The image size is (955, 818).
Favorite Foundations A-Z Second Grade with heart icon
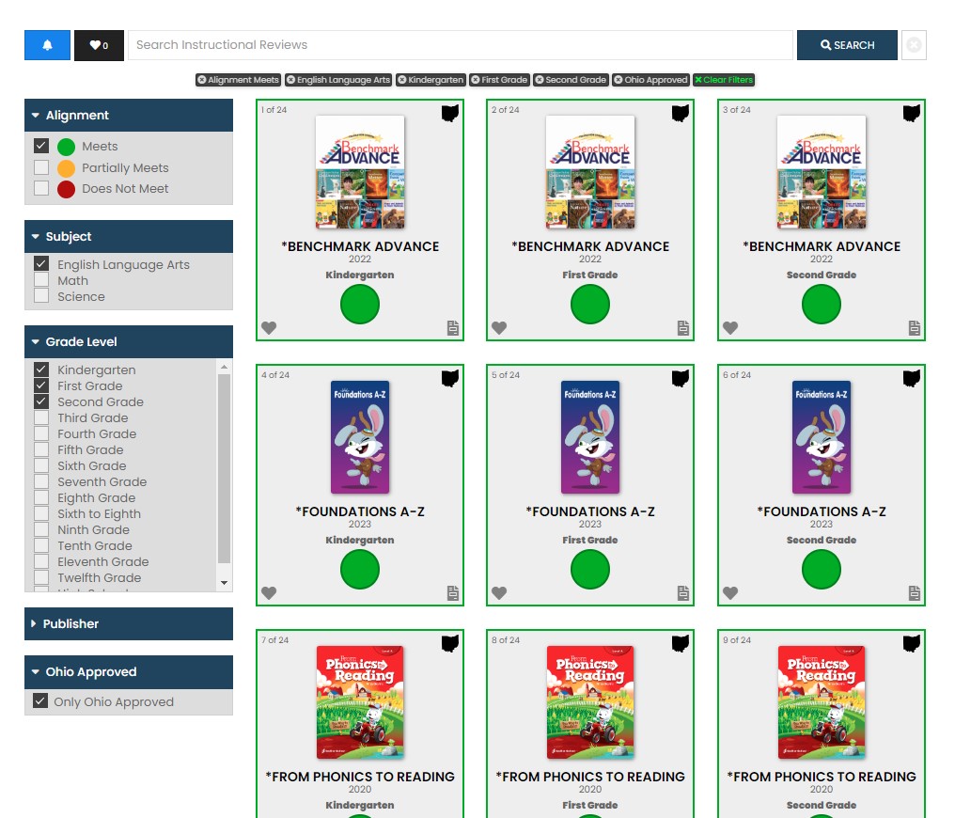pos(730,592)
